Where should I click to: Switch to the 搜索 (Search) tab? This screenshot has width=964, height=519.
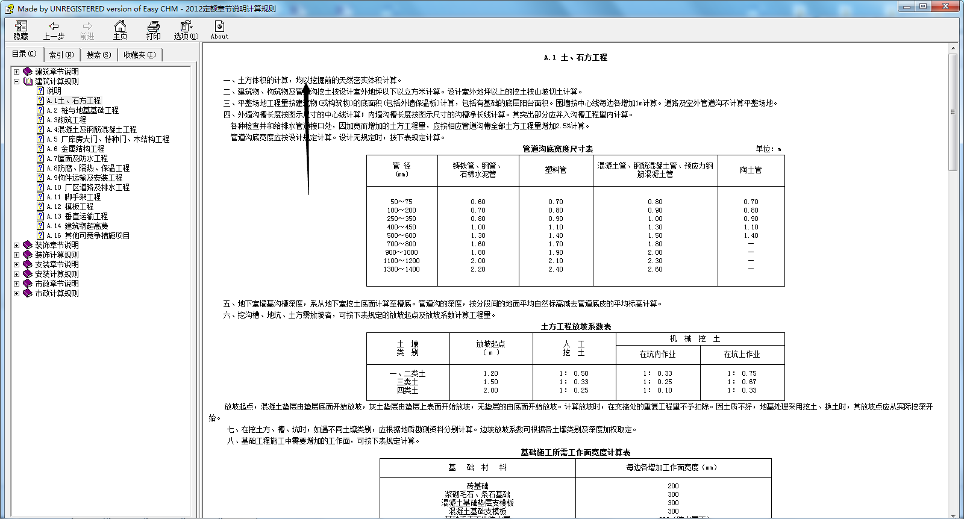pyautogui.click(x=99, y=55)
